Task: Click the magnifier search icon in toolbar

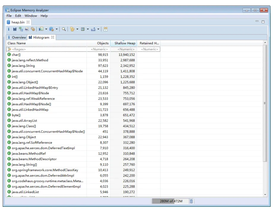Action: [x=64, y=29]
